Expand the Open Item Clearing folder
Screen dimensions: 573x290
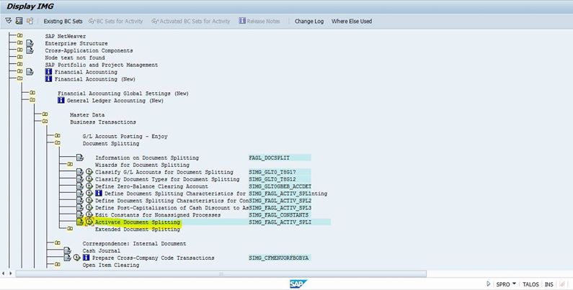coord(58,265)
